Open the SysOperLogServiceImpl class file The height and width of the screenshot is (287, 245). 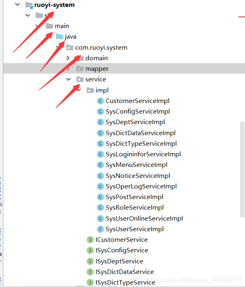pyautogui.click(x=141, y=187)
